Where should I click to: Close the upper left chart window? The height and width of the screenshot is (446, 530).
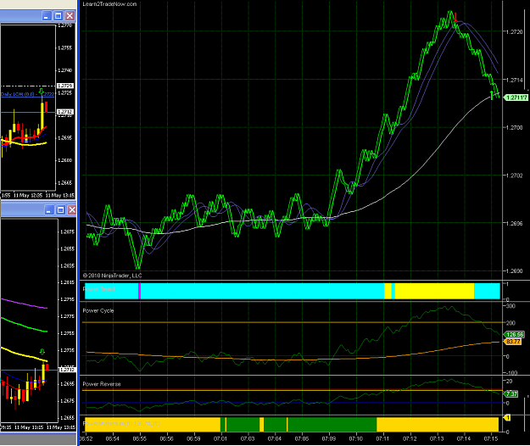pyautogui.click(x=70, y=15)
